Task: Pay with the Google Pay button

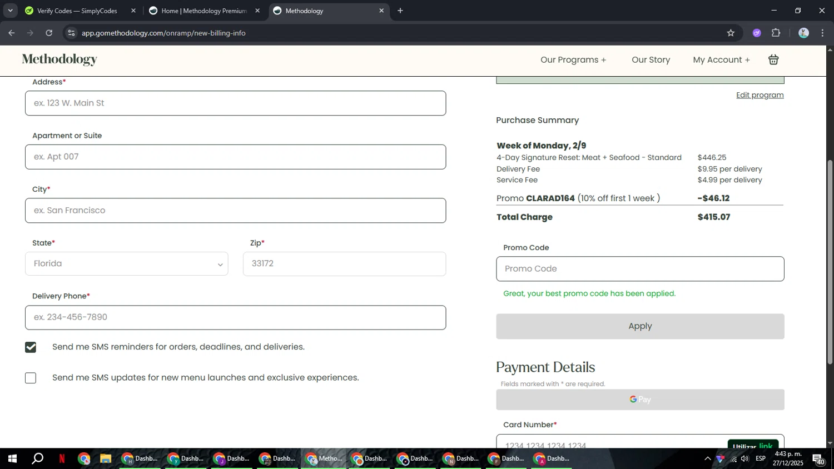Action: 640,400
